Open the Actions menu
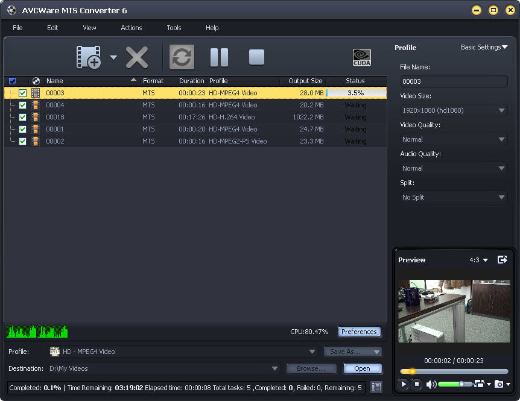 [x=132, y=28]
